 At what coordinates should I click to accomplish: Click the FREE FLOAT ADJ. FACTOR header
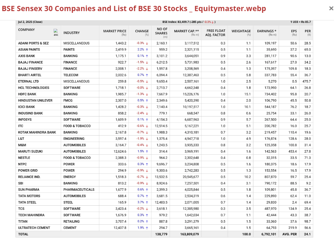click(x=215, y=33)
